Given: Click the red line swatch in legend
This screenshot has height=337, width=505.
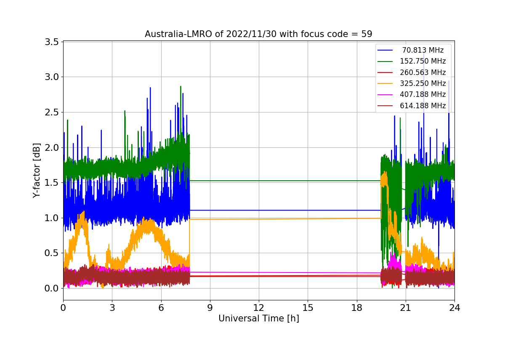Looking at the screenshot, I should (x=385, y=72).
